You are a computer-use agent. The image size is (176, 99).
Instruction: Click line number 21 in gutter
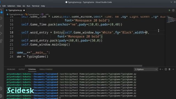point(12,45)
